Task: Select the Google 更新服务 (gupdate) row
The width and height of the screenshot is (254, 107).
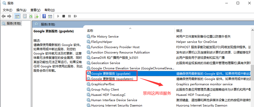Action: 168,73
